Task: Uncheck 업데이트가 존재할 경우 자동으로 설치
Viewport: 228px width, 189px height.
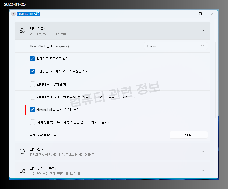Action: coord(32,71)
